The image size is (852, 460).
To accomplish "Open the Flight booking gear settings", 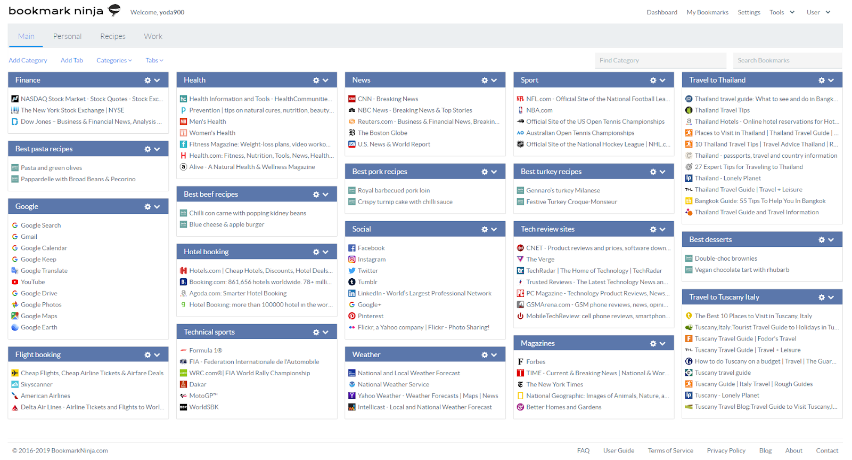I will 148,355.
